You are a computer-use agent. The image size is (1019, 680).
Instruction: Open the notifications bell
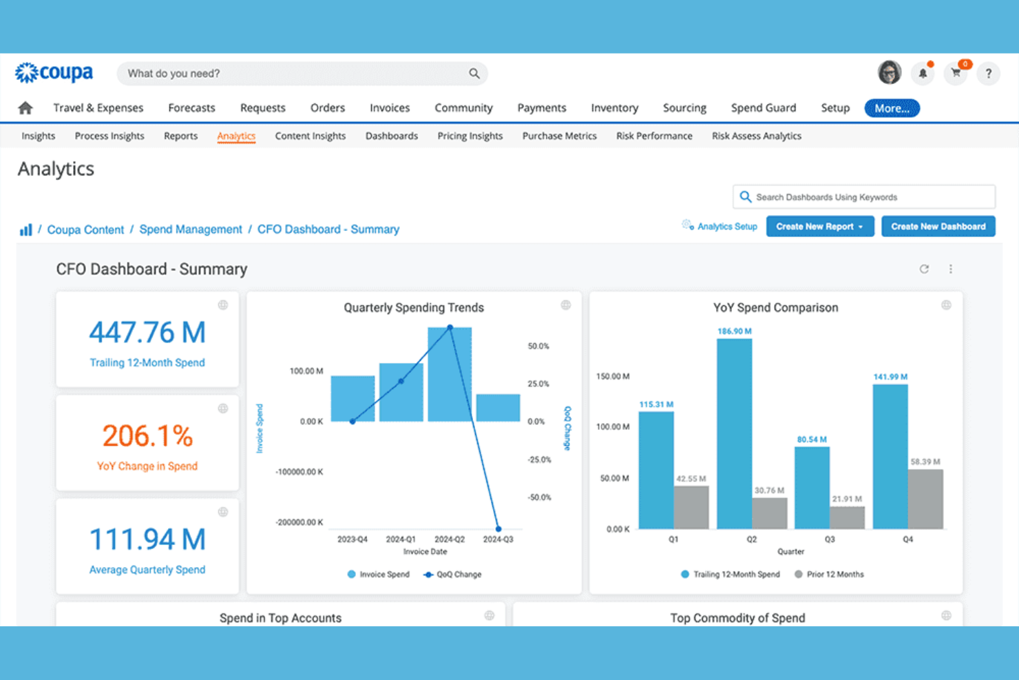(x=923, y=73)
